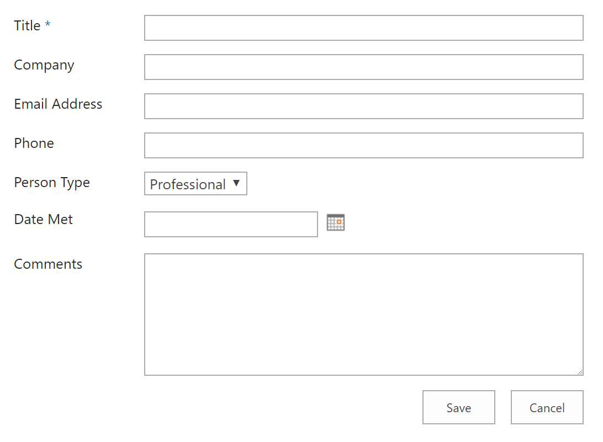Select the Email Address input field

tap(363, 106)
